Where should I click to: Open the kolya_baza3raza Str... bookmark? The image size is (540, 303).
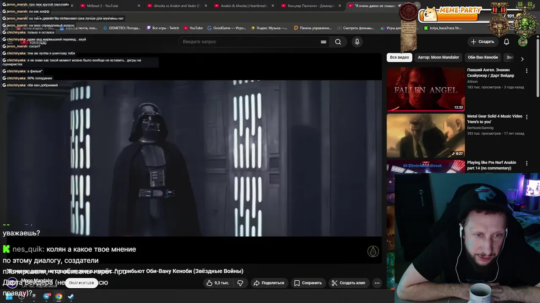[443, 28]
